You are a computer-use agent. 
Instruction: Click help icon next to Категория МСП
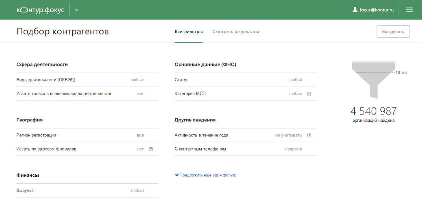click(x=309, y=94)
